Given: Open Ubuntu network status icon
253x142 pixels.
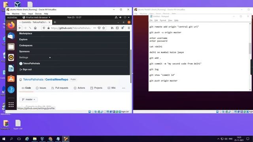Looking at the screenshot, I should pyautogui.click(x=116, y=17).
